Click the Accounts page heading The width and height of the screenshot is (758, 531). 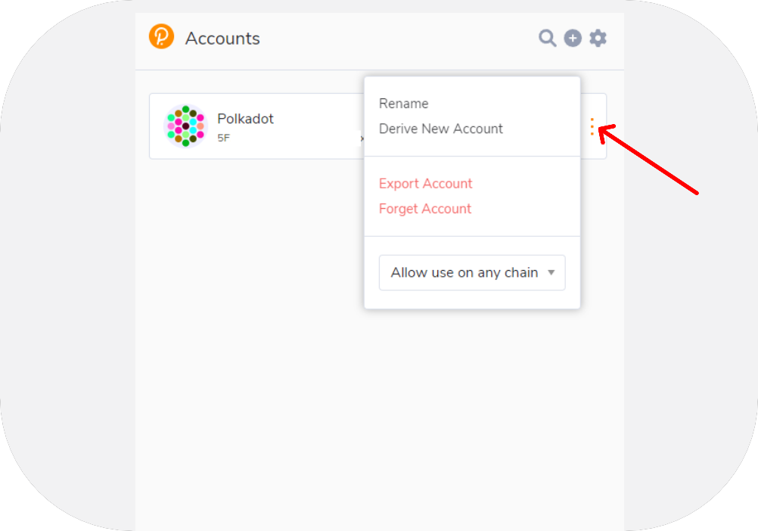pos(222,39)
